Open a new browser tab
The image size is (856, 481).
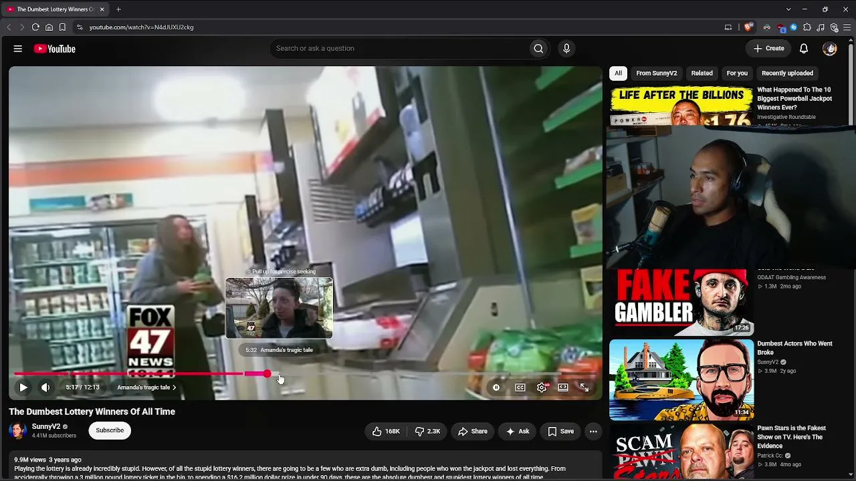(x=118, y=9)
